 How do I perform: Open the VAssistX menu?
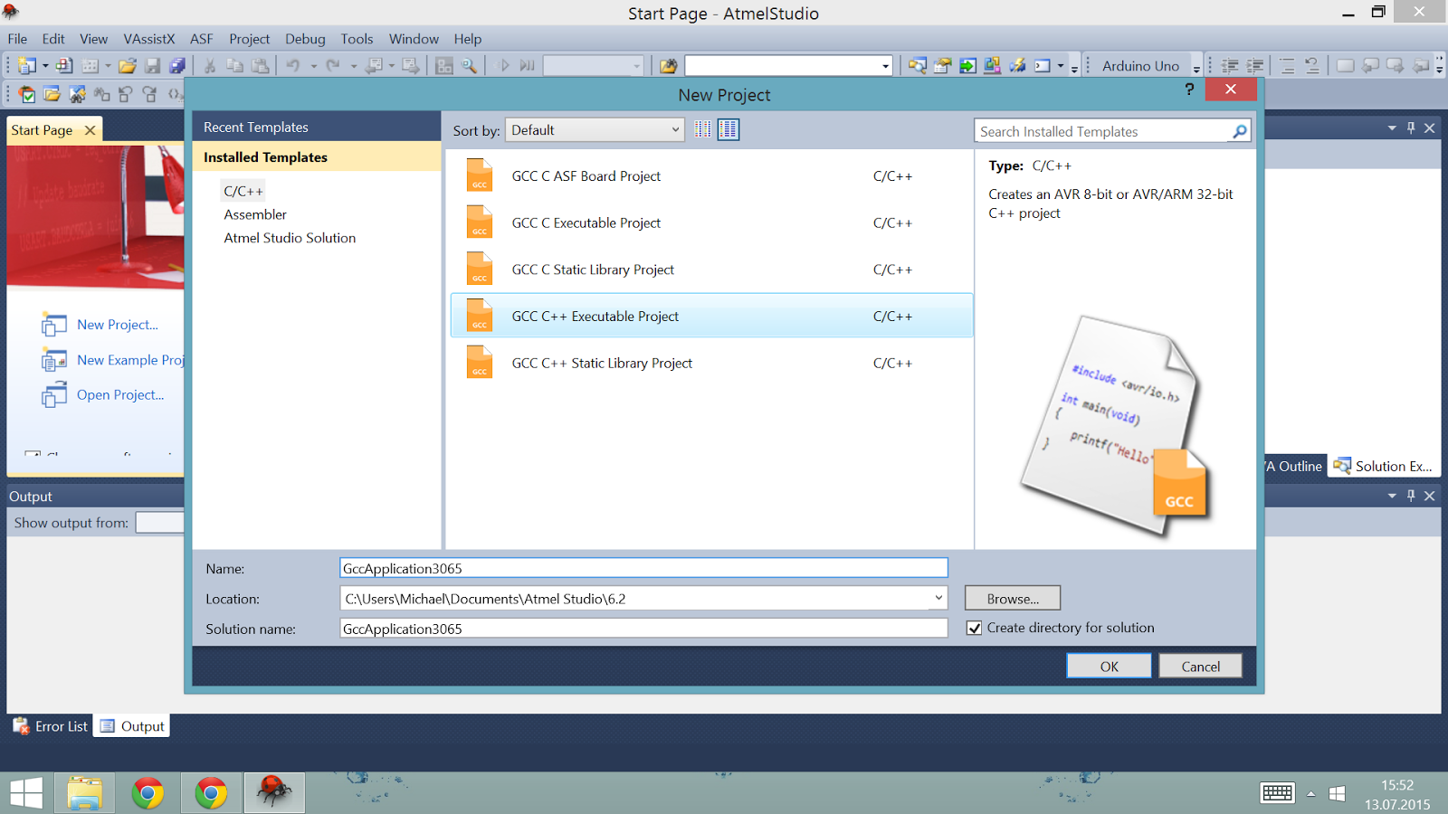pos(149,39)
